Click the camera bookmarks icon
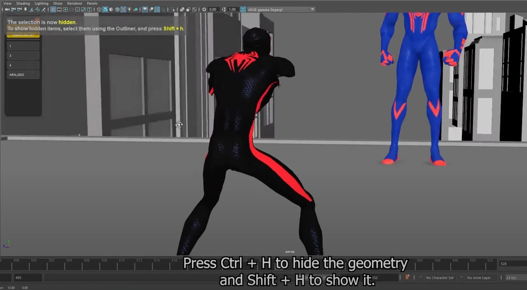 coord(25,10)
